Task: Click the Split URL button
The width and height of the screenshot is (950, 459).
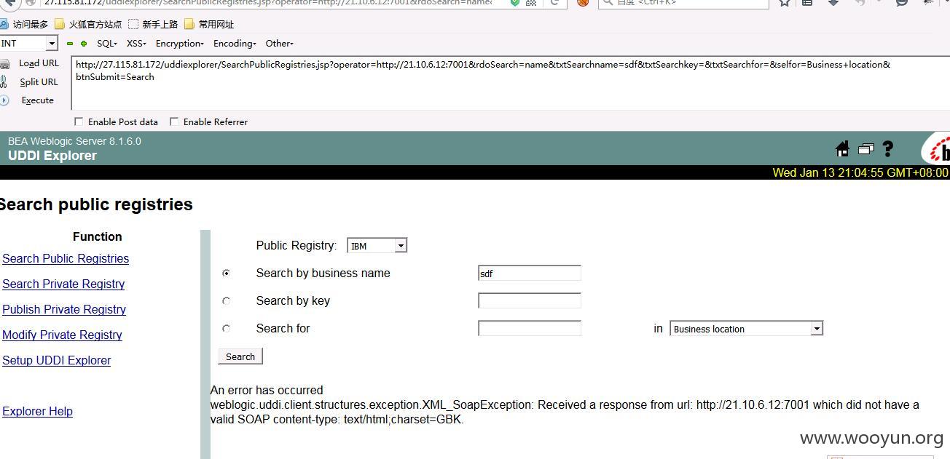Action: click(x=39, y=82)
